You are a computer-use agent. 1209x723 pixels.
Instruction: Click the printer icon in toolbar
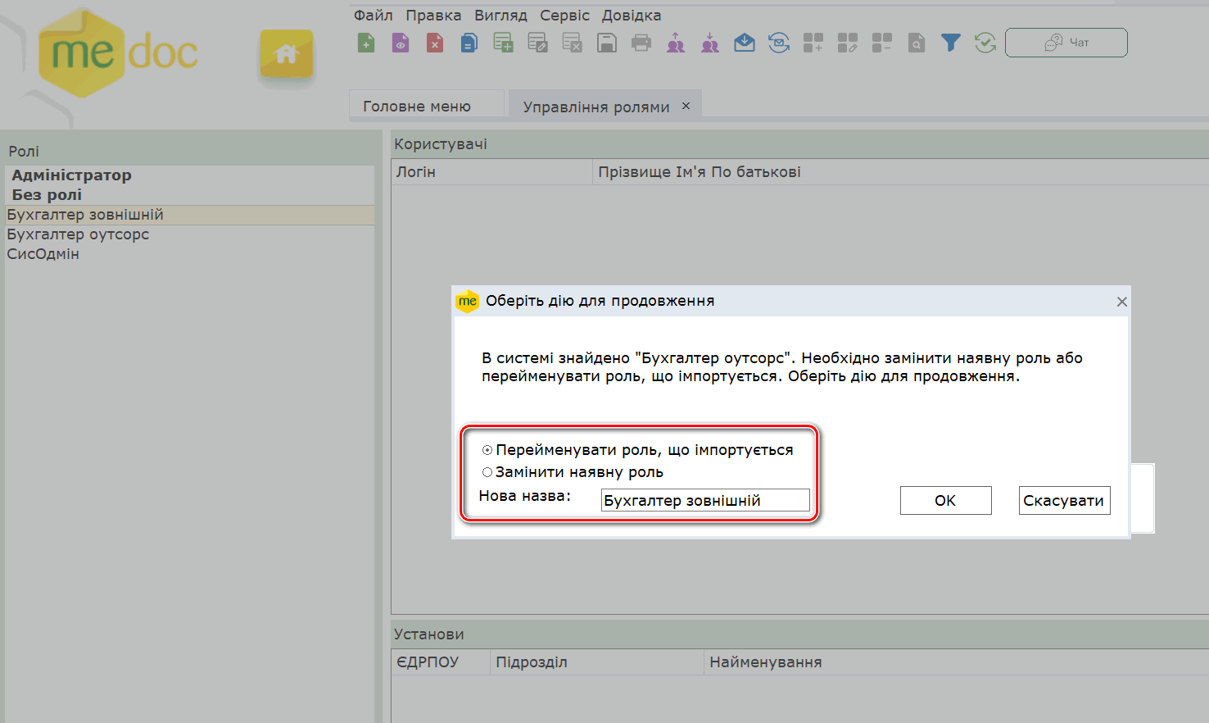(641, 43)
